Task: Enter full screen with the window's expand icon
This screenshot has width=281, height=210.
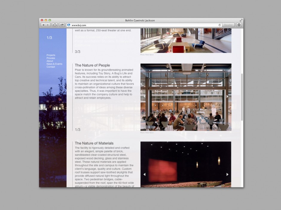Action: (x=241, y=20)
